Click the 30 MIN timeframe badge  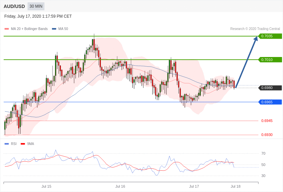(36, 6)
